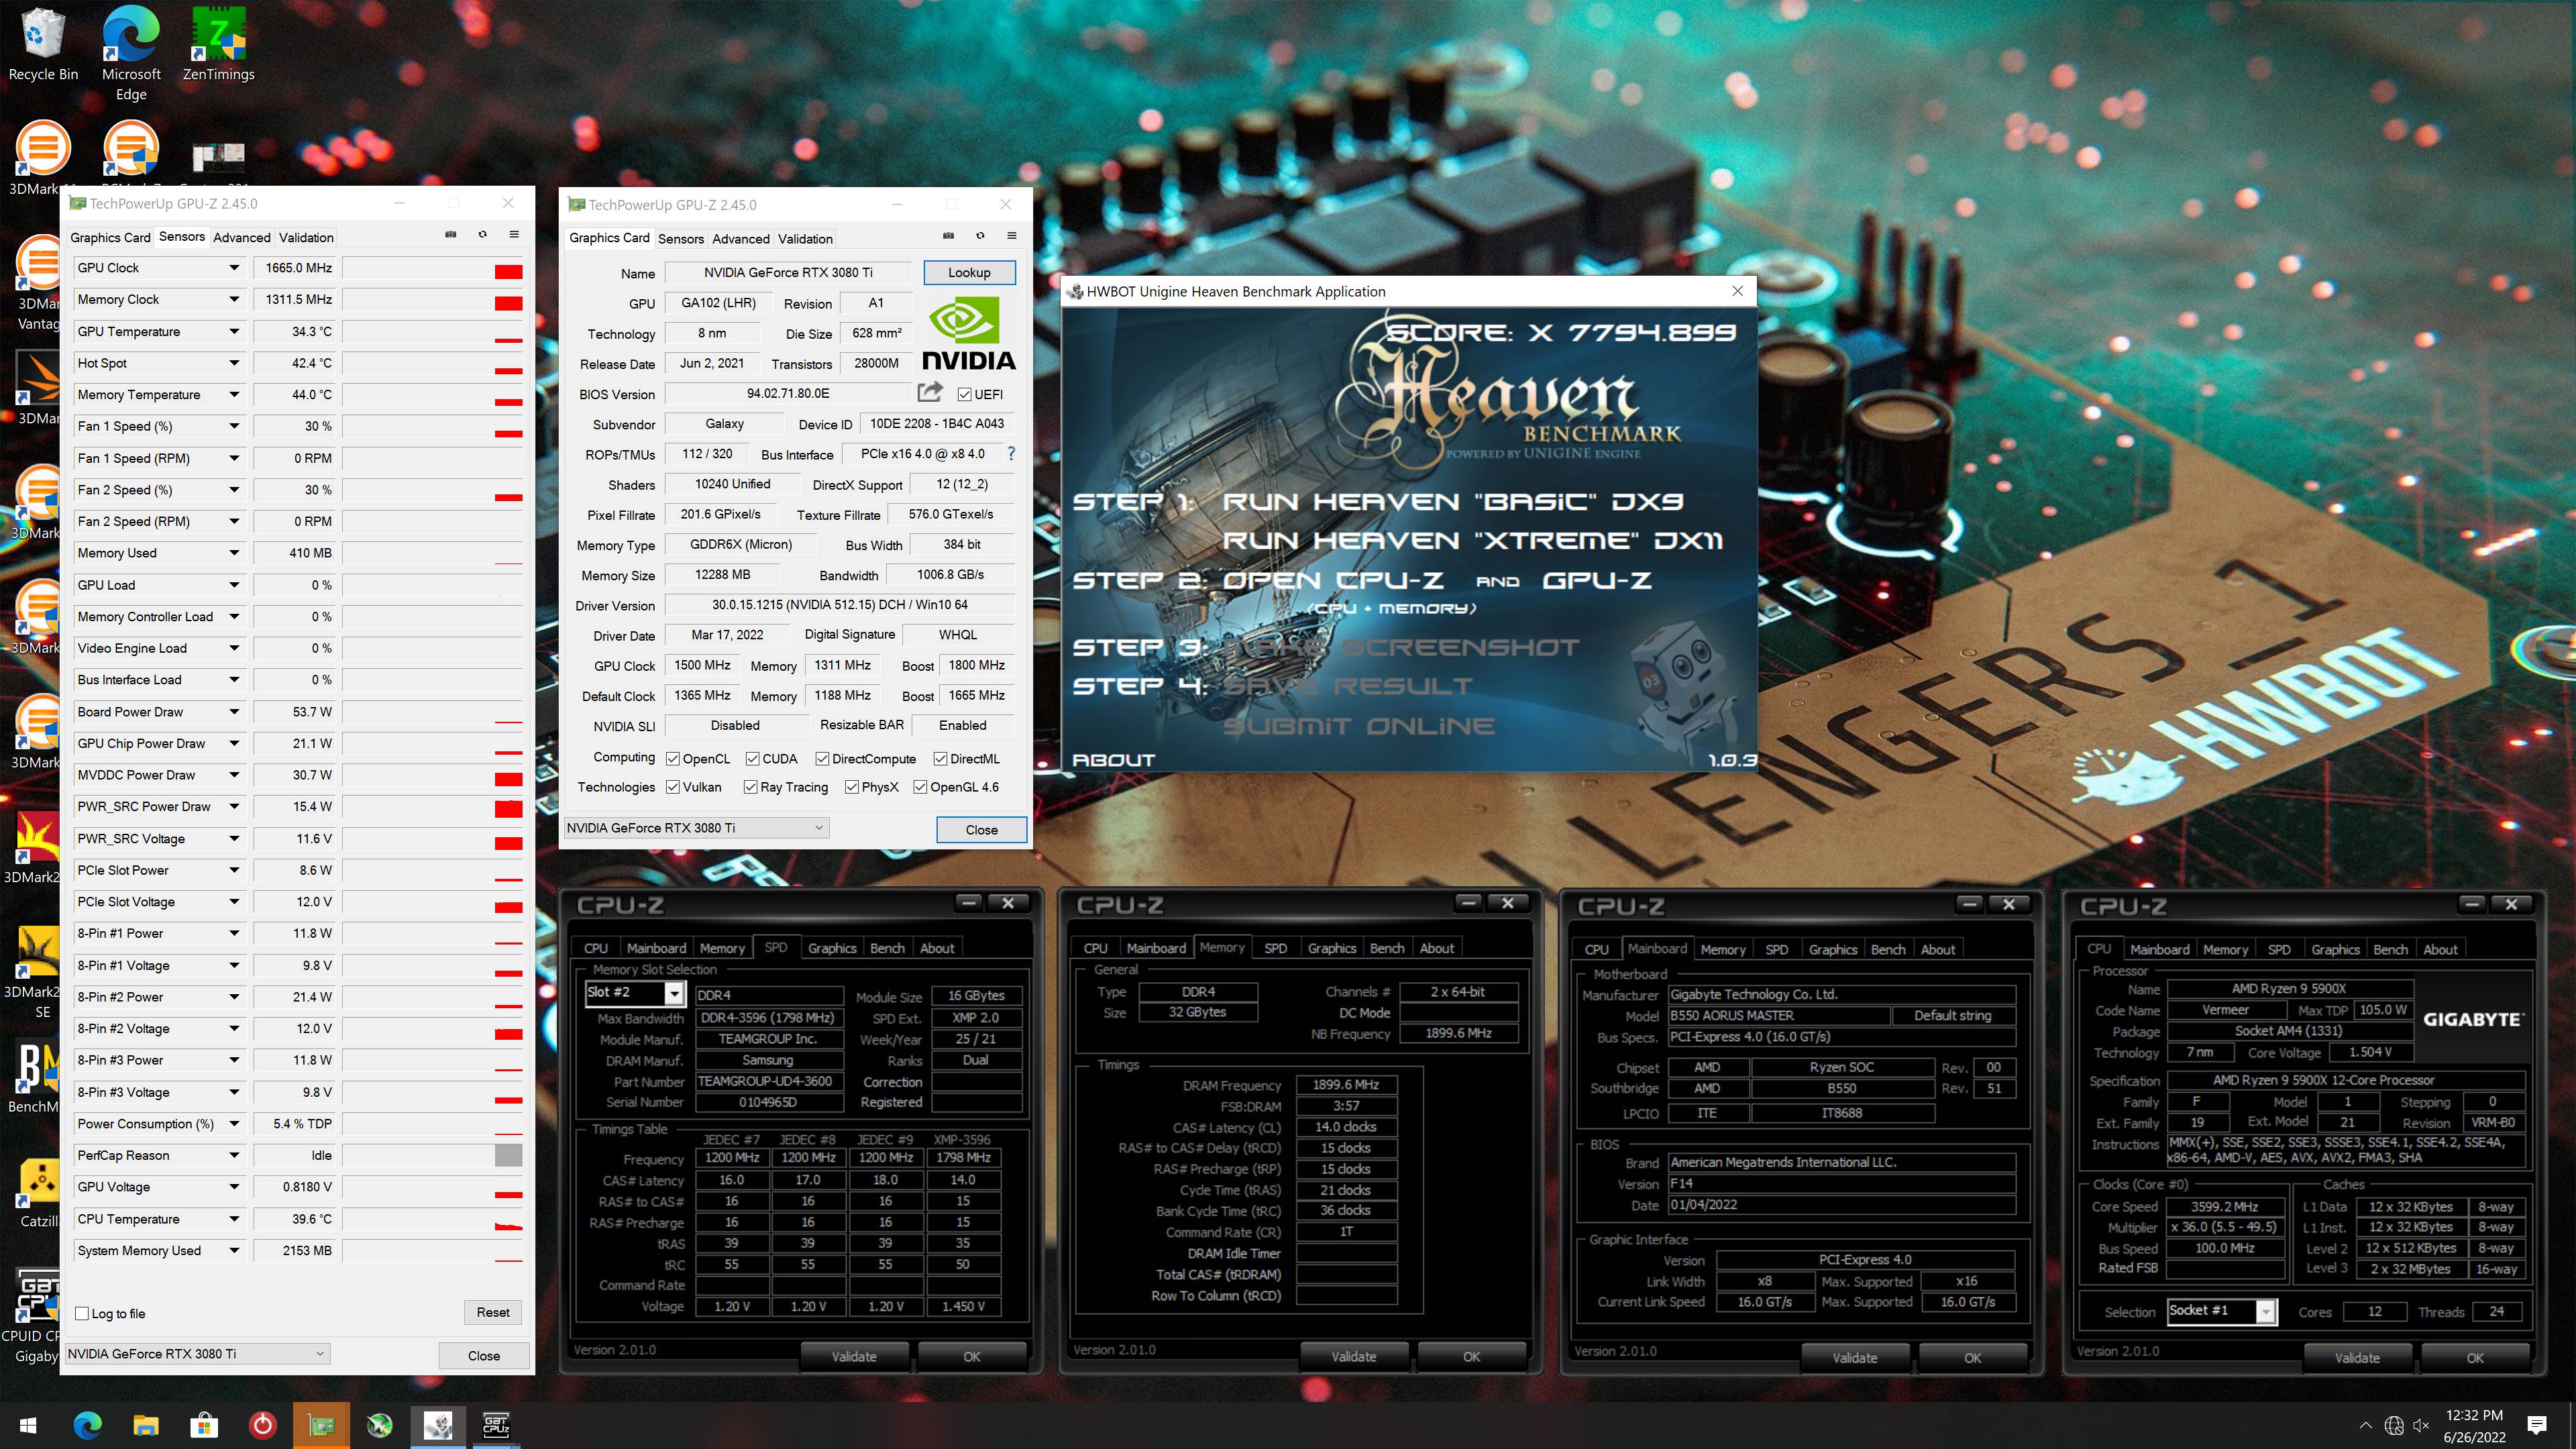
Task: Open the Catzilla desktop shortcut
Action: 39,1194
